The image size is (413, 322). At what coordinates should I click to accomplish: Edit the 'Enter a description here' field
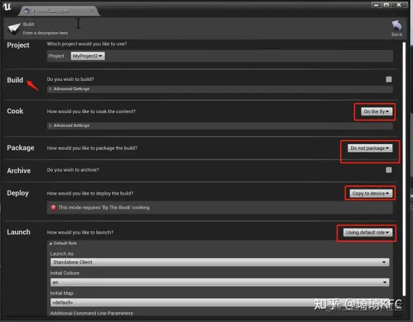pyautogui.click(x=45, y=33)
